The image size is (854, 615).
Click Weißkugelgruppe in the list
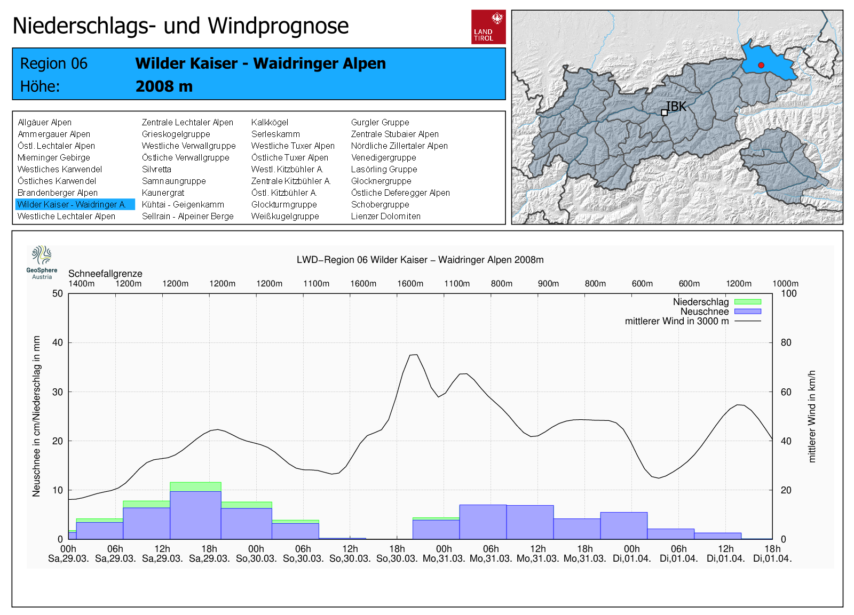pyautogui.click(x=285, y=216)
